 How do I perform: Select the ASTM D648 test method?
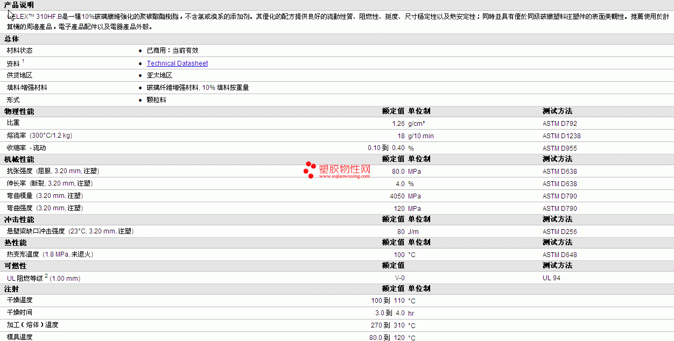(x=560, y=255)
